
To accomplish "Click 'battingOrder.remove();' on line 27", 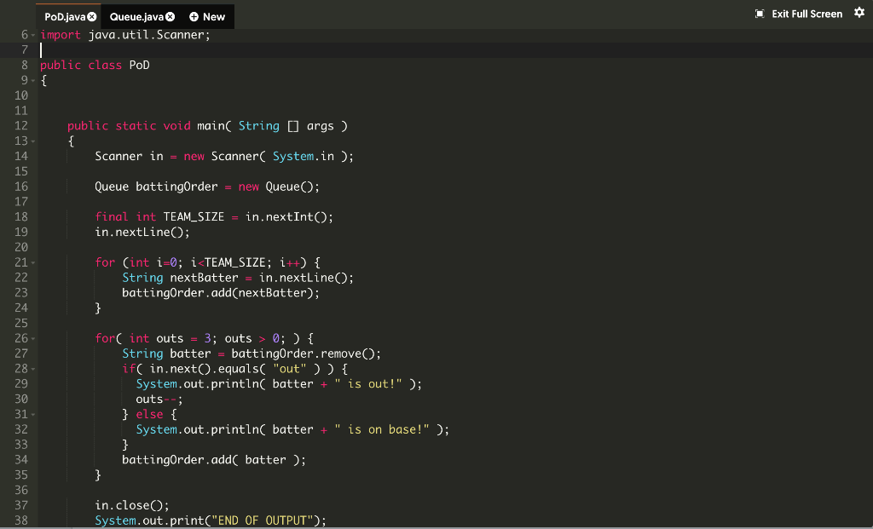I will click(306, 354).
